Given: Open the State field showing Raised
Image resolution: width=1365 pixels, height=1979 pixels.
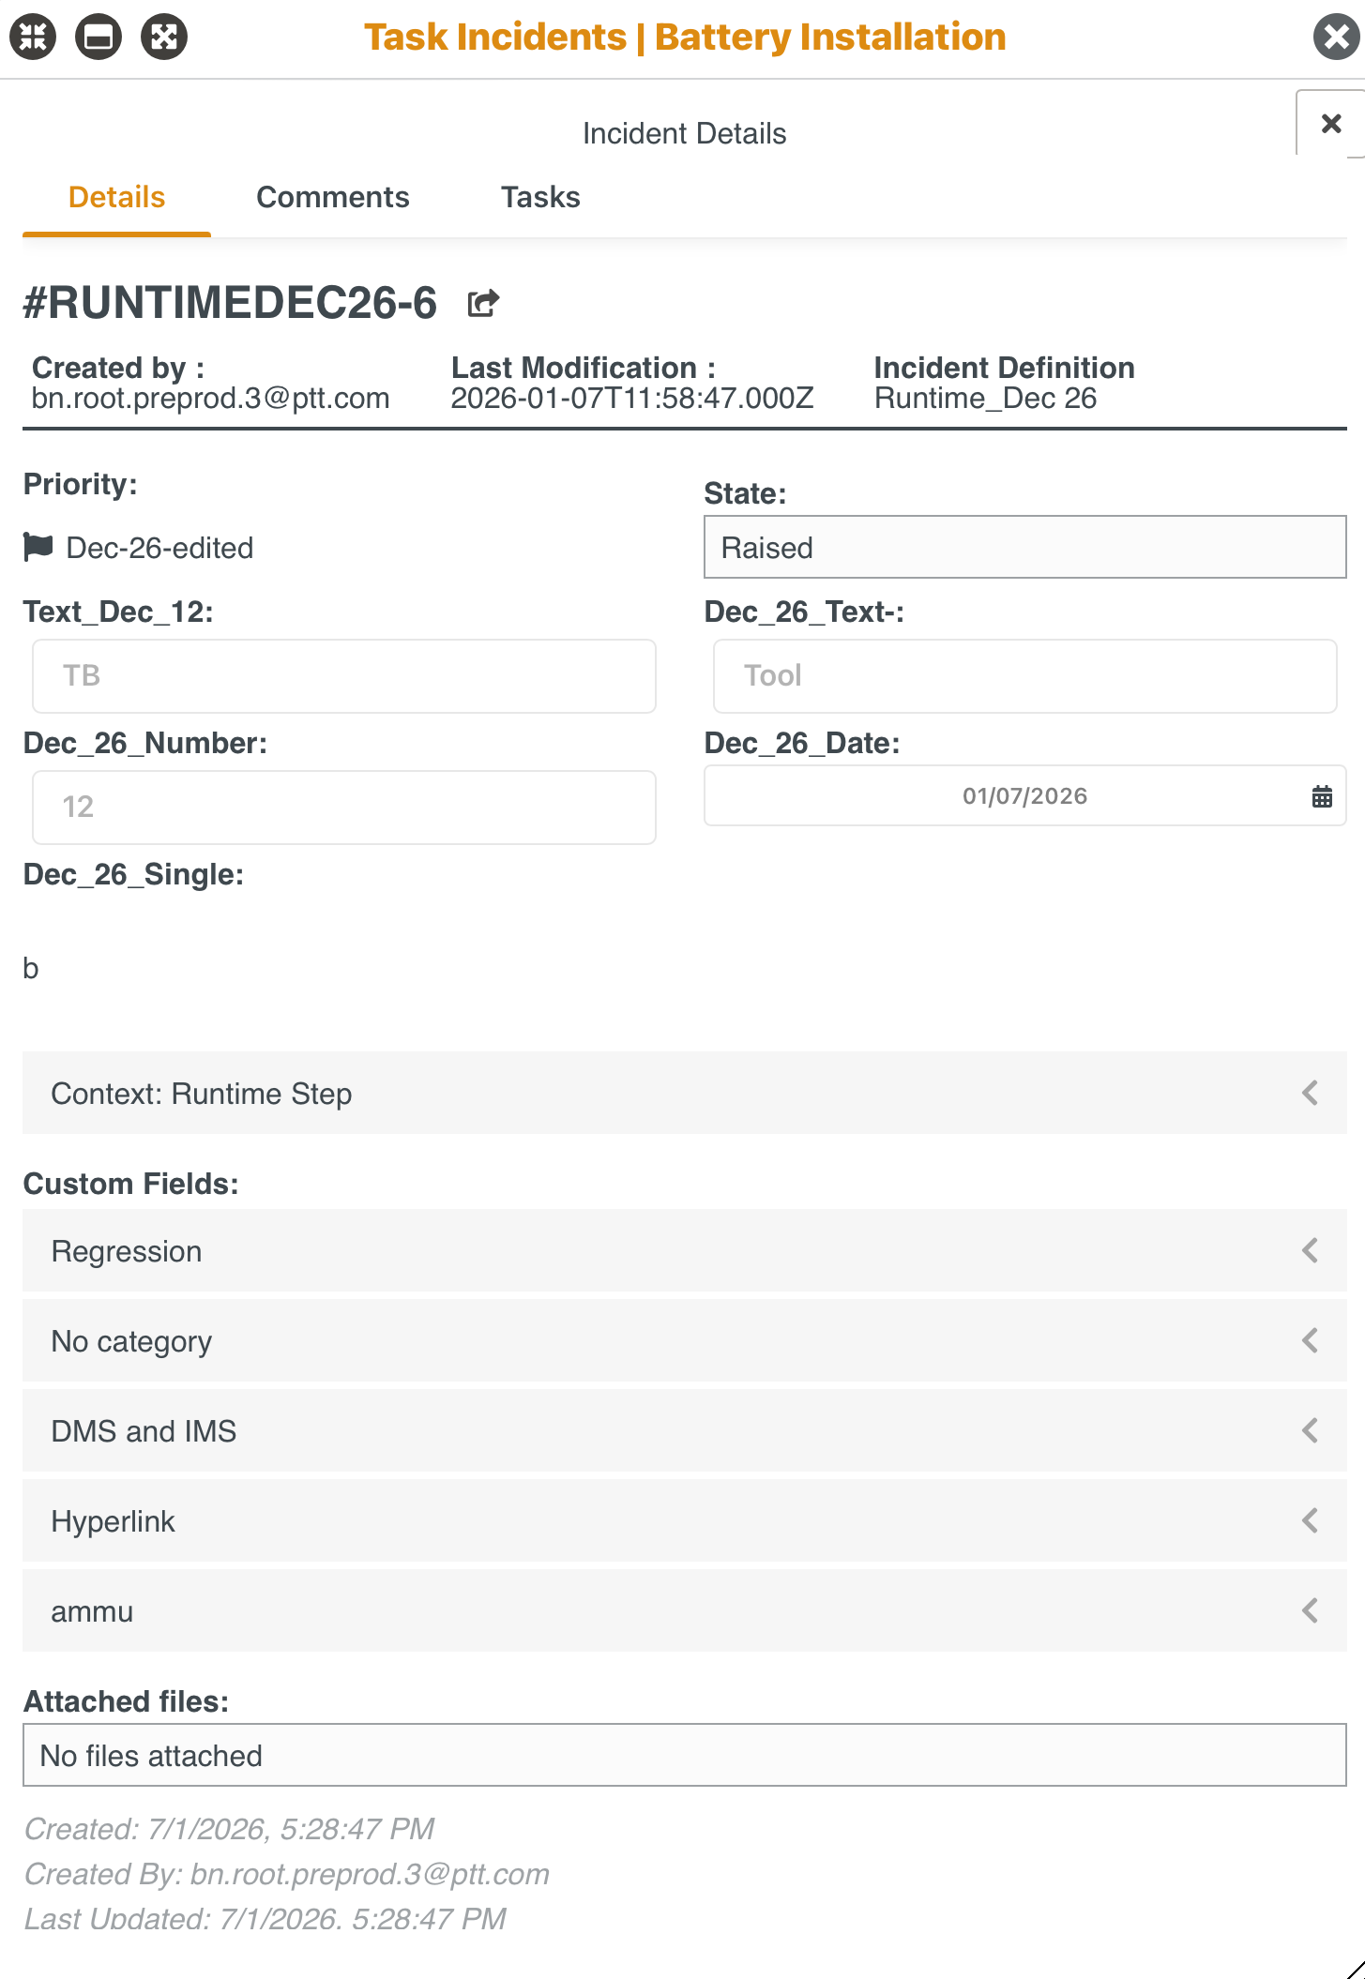Looking at the screenshot, I should [x=1024, y=547].
